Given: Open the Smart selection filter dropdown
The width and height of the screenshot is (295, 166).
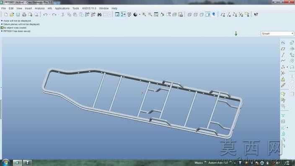Looking at the screenshot, I should click(x=277, y=34).
